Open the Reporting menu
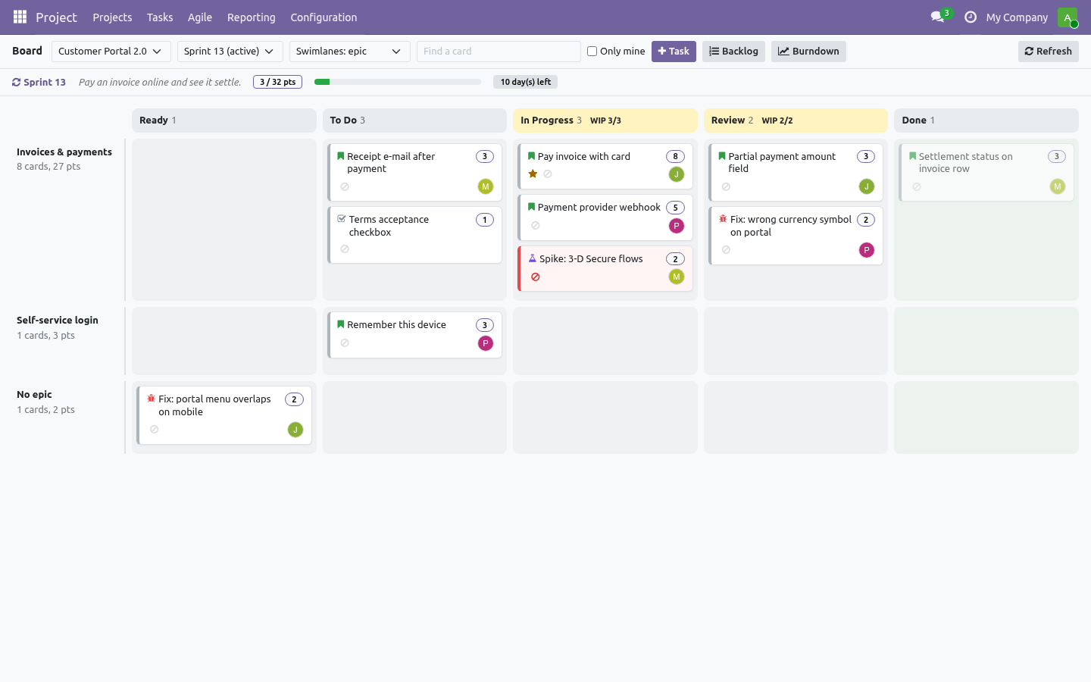1091x682 pixels. (252, 17)
